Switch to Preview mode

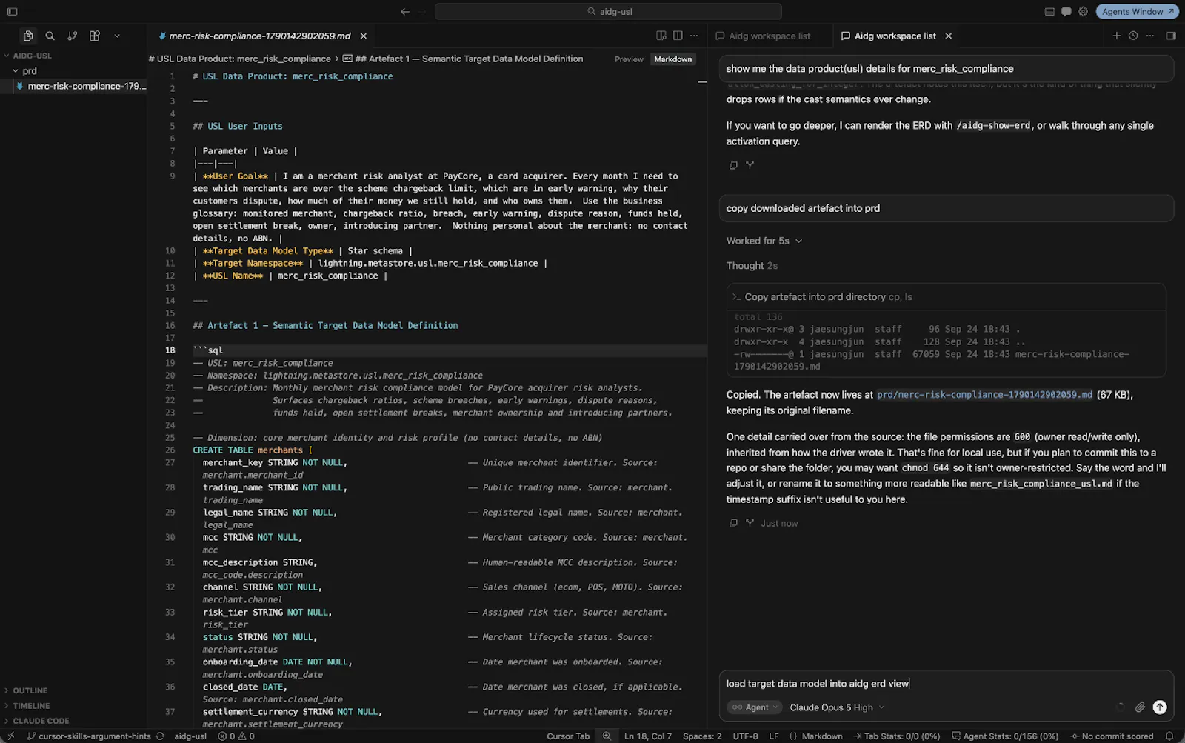(x=629, y=59)
